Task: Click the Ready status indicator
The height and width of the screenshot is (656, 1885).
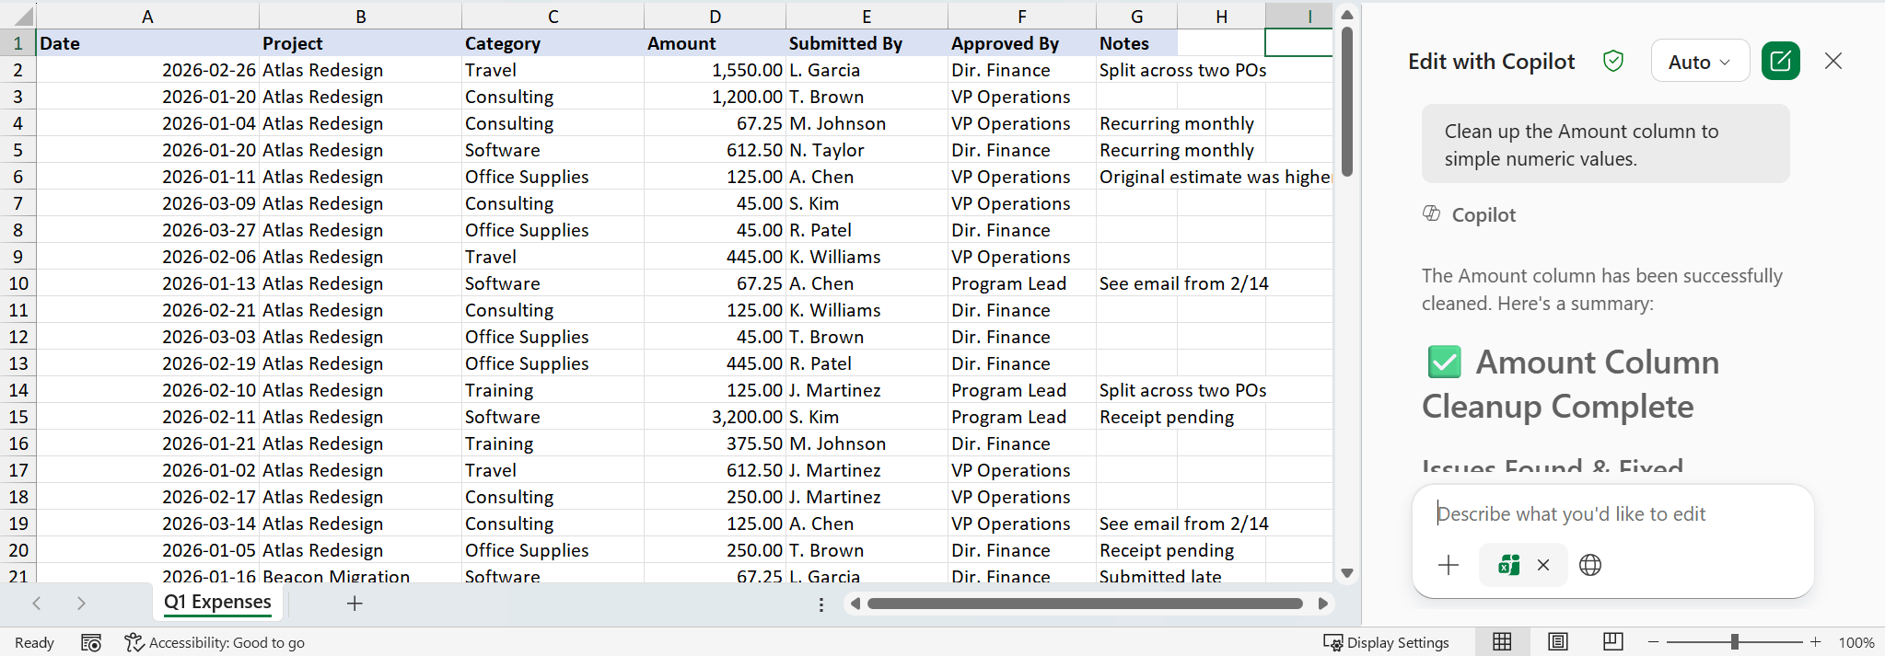Action: point(34,642)
